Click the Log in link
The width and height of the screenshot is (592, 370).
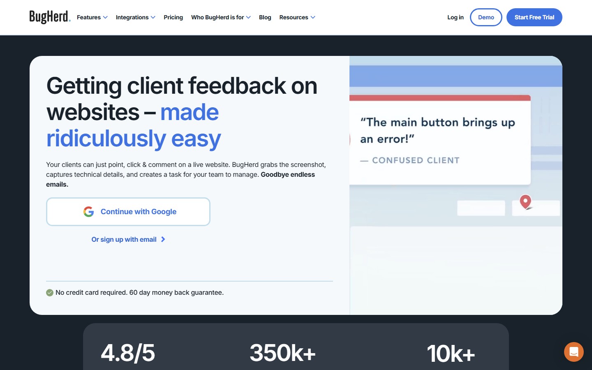[456, 17]
